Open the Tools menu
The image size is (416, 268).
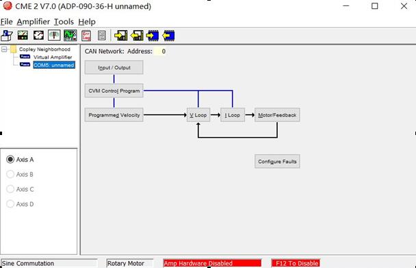pyautogui.click(x=64, y=22)
